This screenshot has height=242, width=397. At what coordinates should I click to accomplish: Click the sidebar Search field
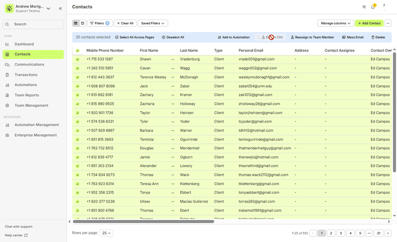33,24
